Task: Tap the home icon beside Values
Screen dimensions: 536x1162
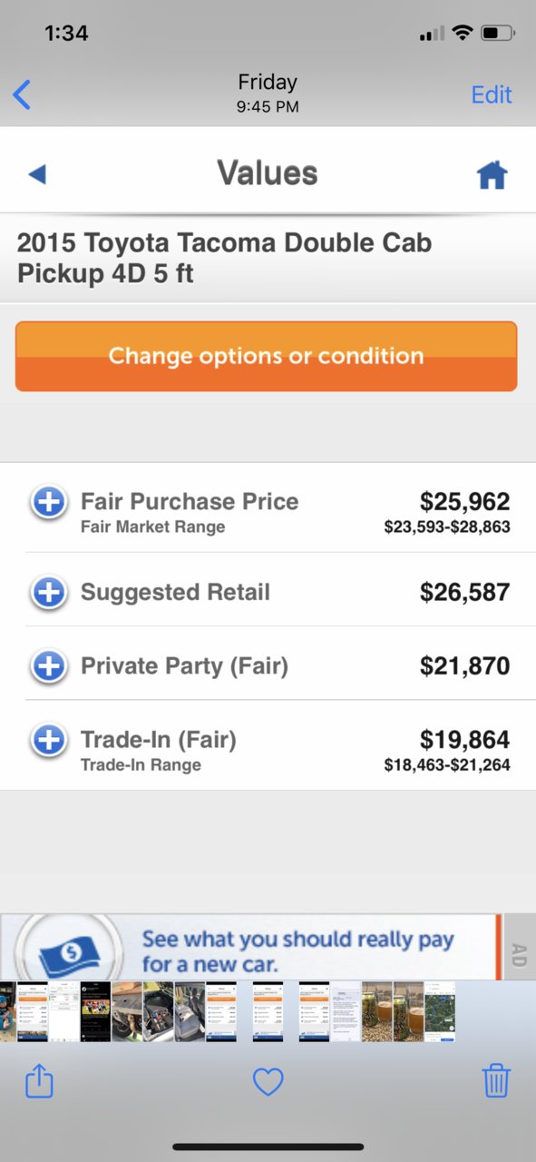Action: coord(492,174)
